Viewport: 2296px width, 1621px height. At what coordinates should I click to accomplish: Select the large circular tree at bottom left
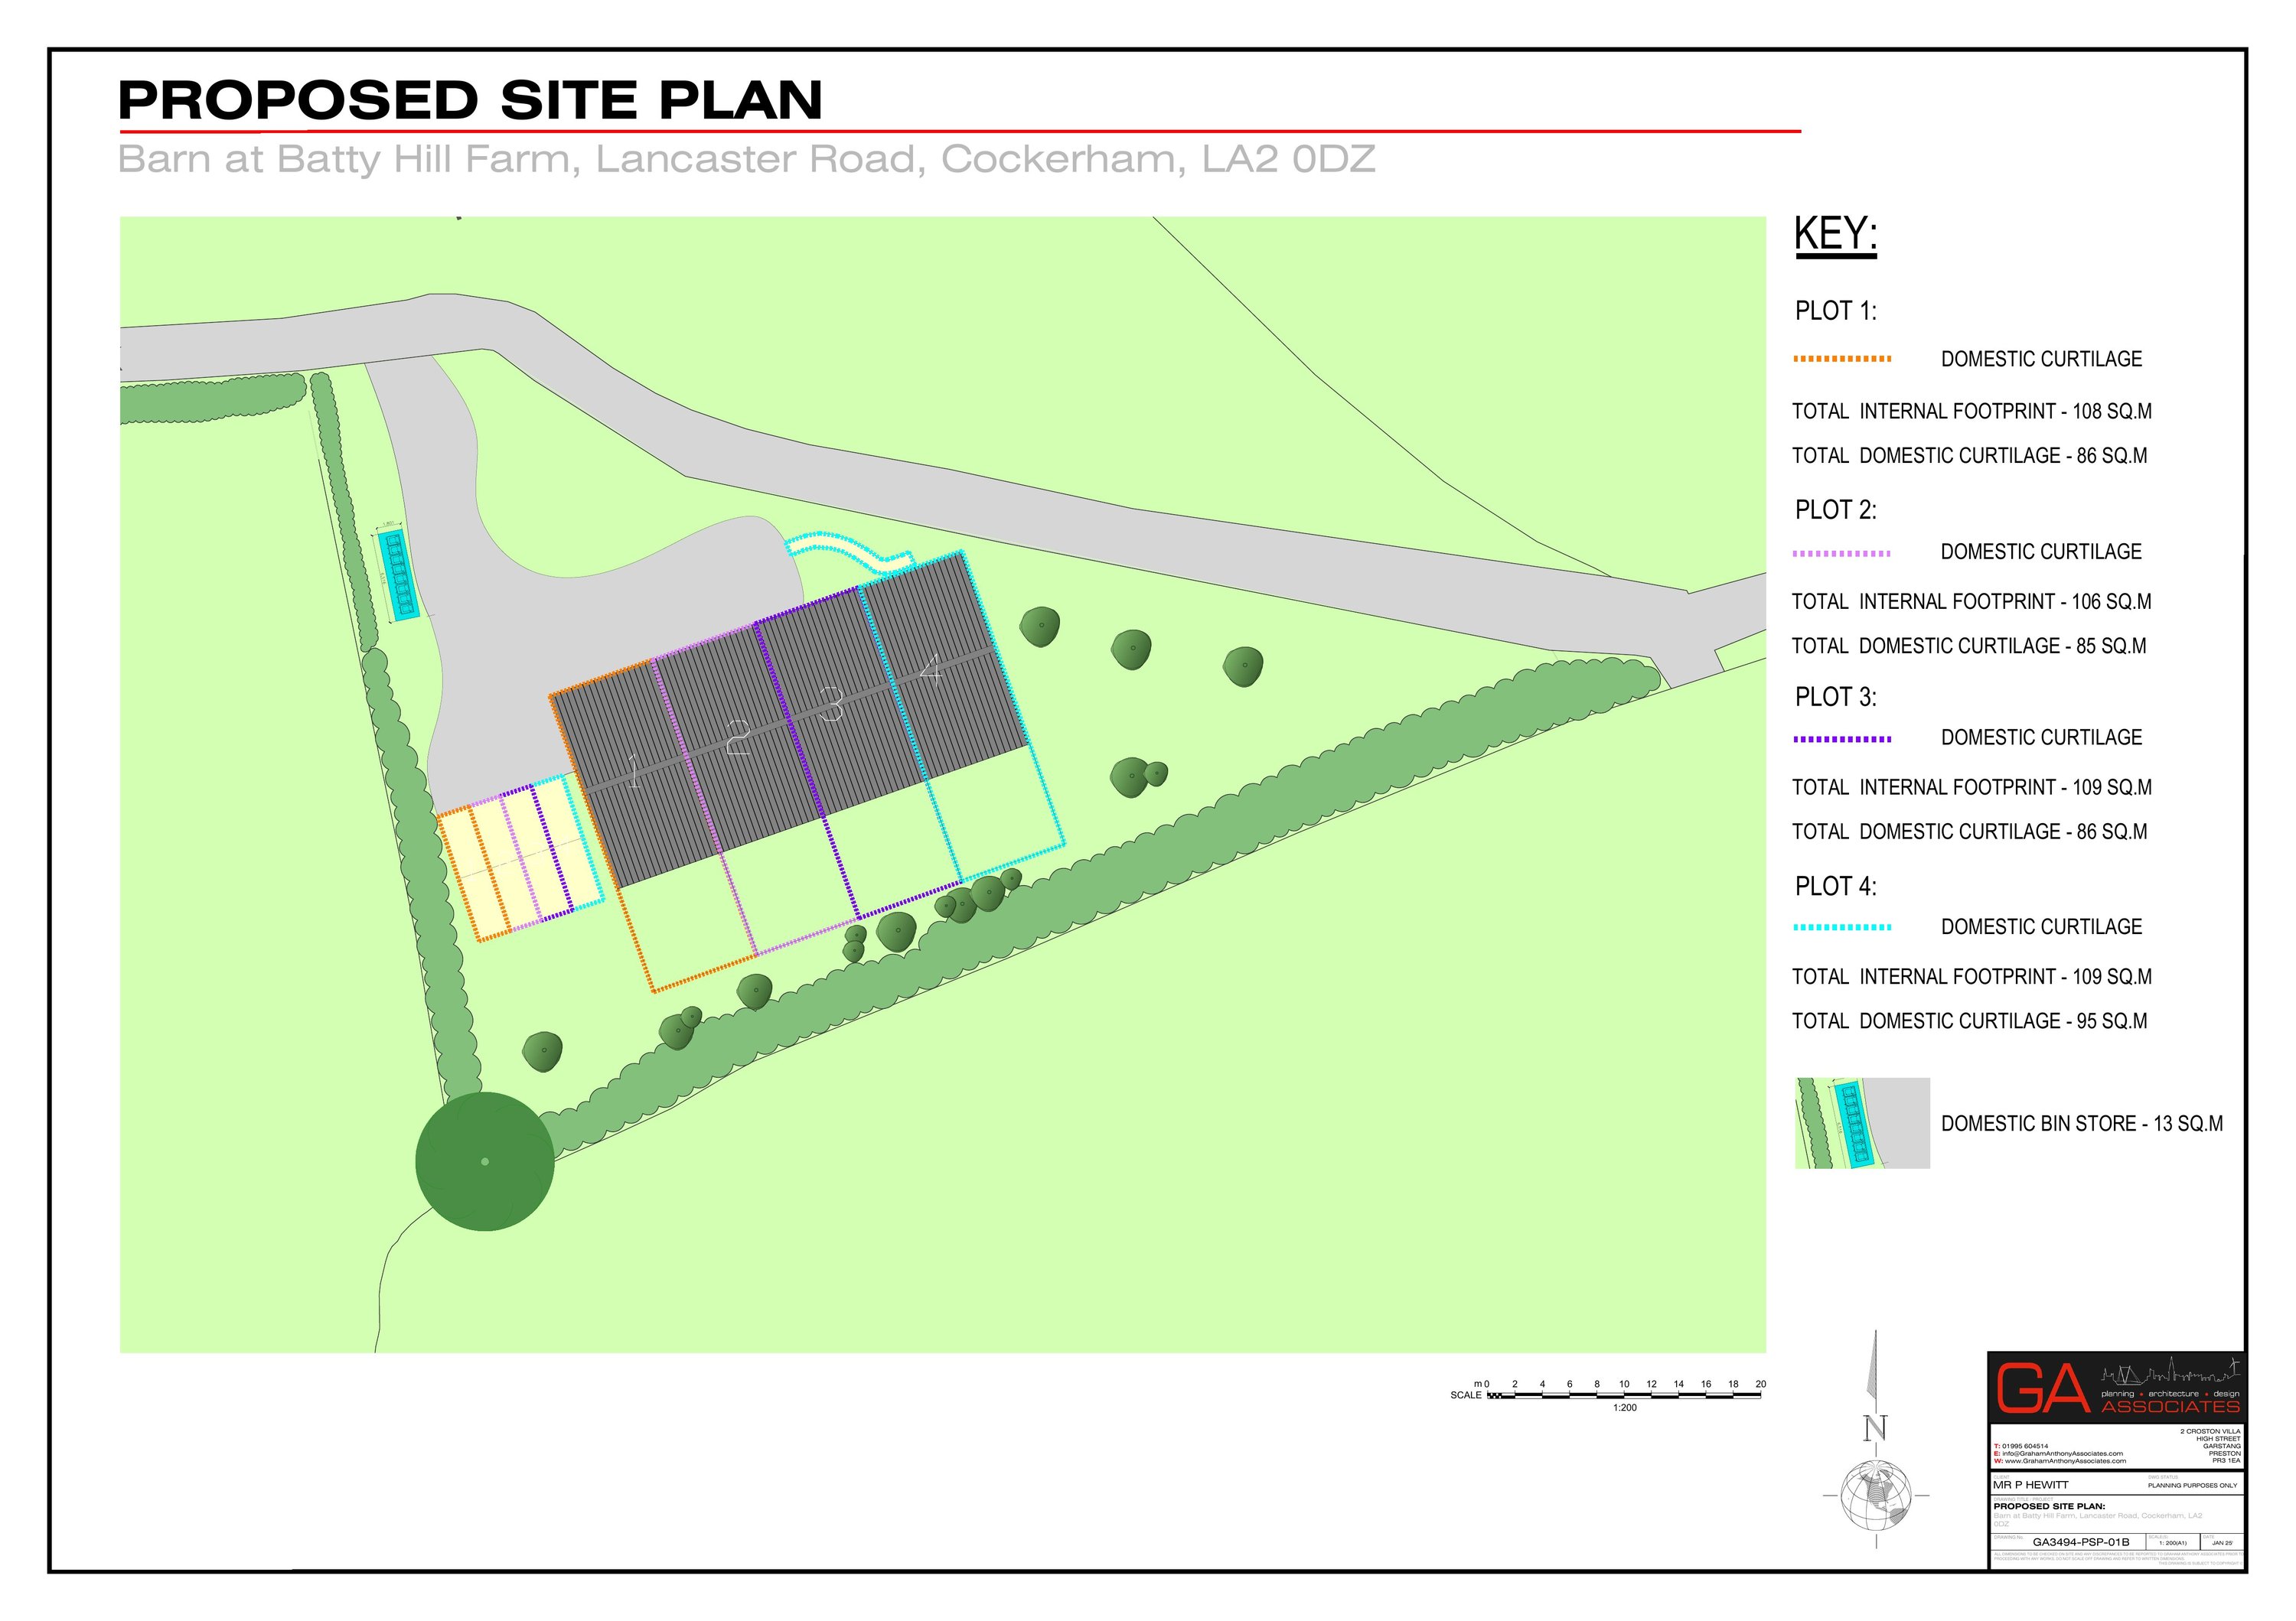click(x=487, y=1159)
